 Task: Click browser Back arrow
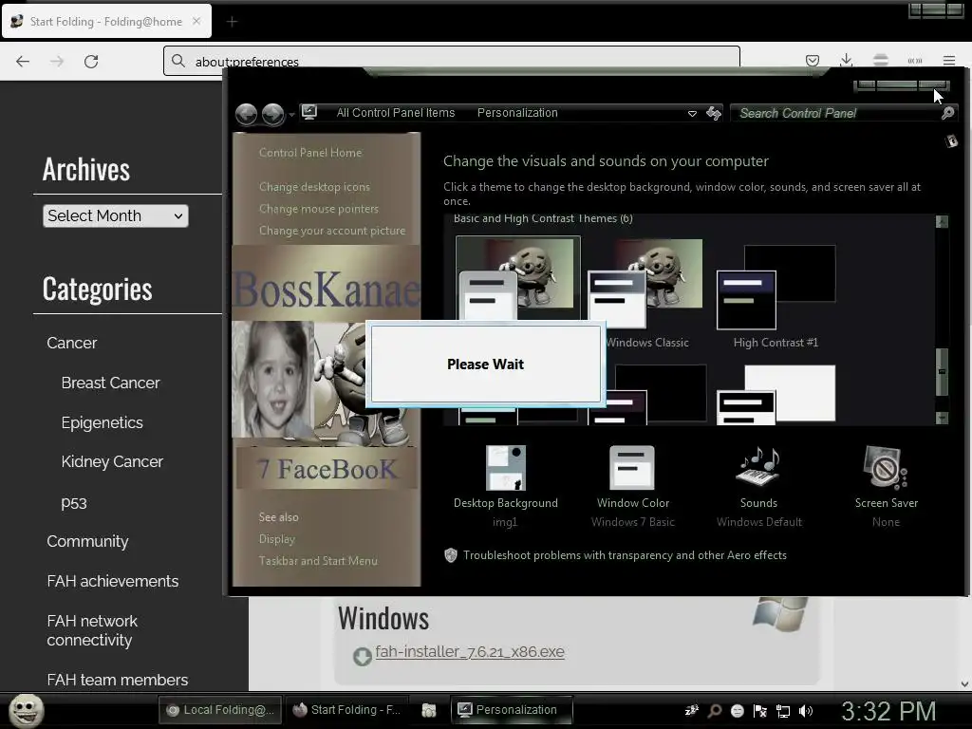23,62
